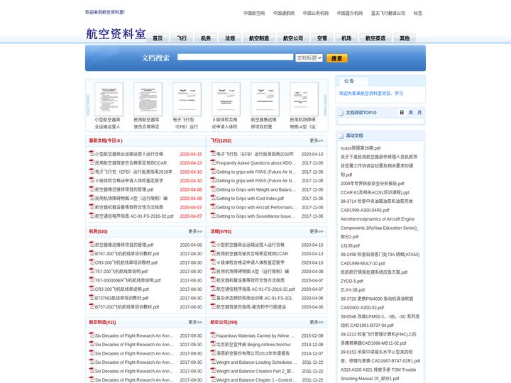Click in the 文档搜索 text input field
This screenshot has height=383, width=511.
[236, 57]
